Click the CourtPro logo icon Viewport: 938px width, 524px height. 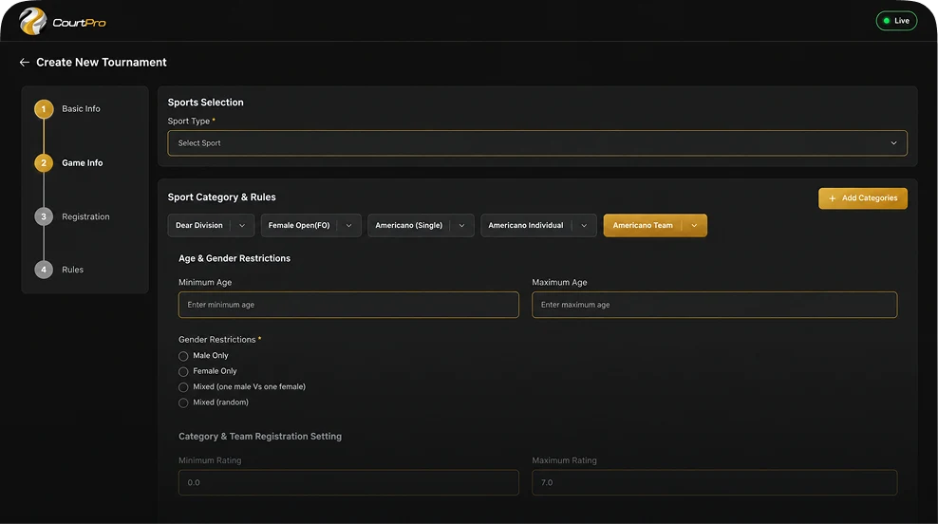32,22
